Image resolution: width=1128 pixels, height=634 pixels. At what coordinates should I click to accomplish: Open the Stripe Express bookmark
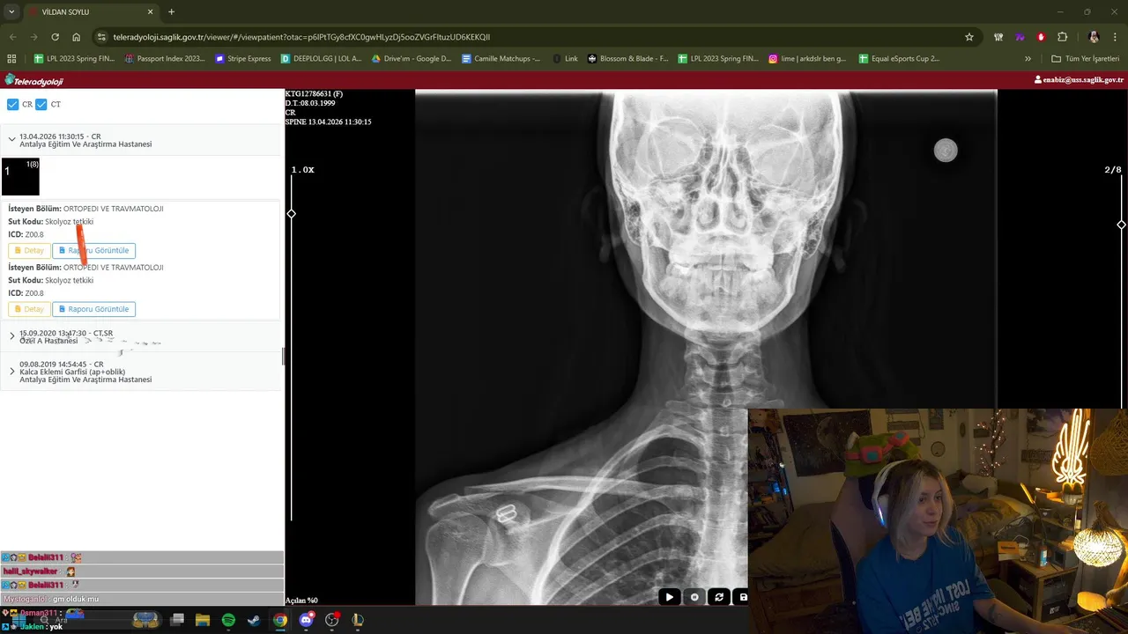coord(243,58)
